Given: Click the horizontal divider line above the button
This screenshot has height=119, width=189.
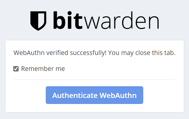Looking at the screenshot, I should [94, 80].
